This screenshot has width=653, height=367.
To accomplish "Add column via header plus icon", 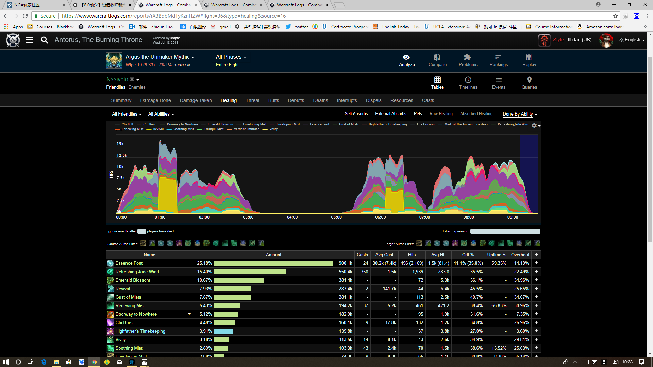I will [x=536, y=255].
